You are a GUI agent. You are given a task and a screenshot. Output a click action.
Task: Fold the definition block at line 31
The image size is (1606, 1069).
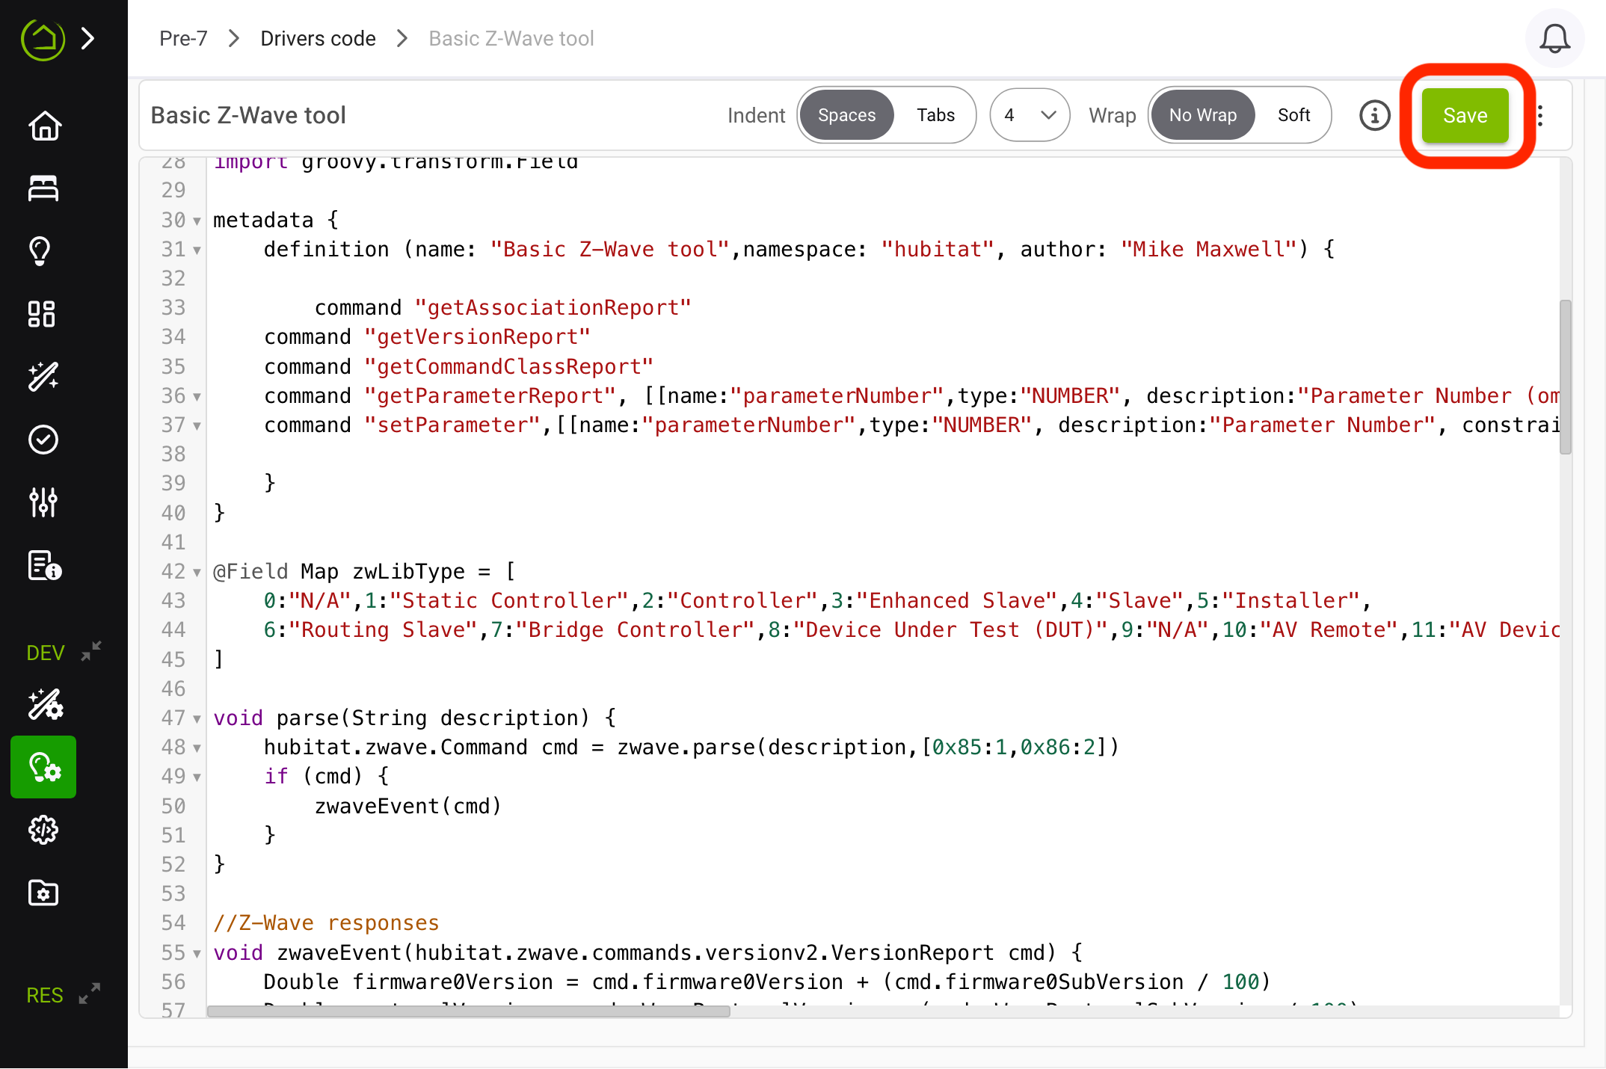[x=197, y=250]
